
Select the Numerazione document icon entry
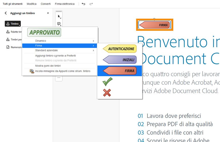pos(14,47)
